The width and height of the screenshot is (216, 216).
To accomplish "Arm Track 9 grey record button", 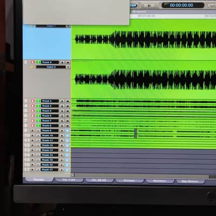I will 32,130.
